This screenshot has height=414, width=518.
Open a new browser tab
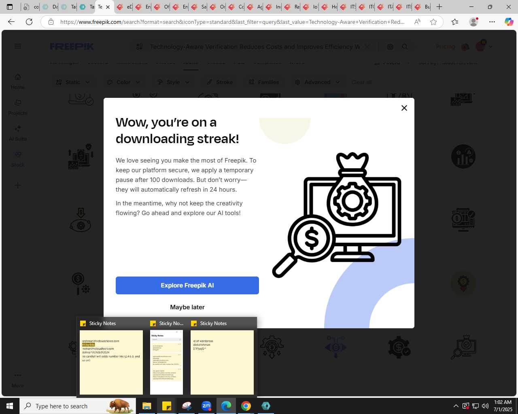pos(439,7)
